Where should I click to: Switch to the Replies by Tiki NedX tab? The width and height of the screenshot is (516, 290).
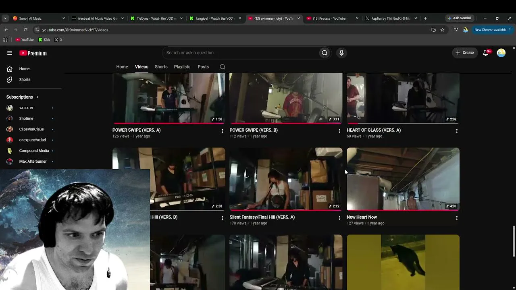pyautogui.click(x=391, y=18)
